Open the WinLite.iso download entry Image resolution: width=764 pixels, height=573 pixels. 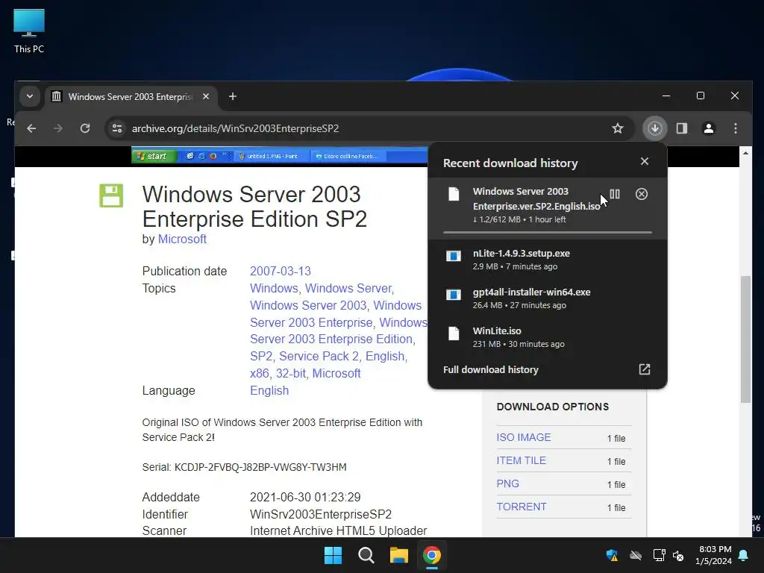[547, 336]
